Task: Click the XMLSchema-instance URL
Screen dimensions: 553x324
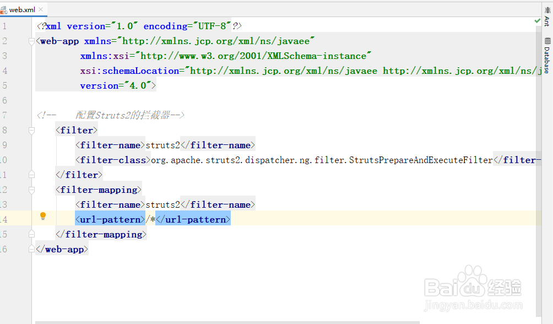Action: (x=256, y=56)
